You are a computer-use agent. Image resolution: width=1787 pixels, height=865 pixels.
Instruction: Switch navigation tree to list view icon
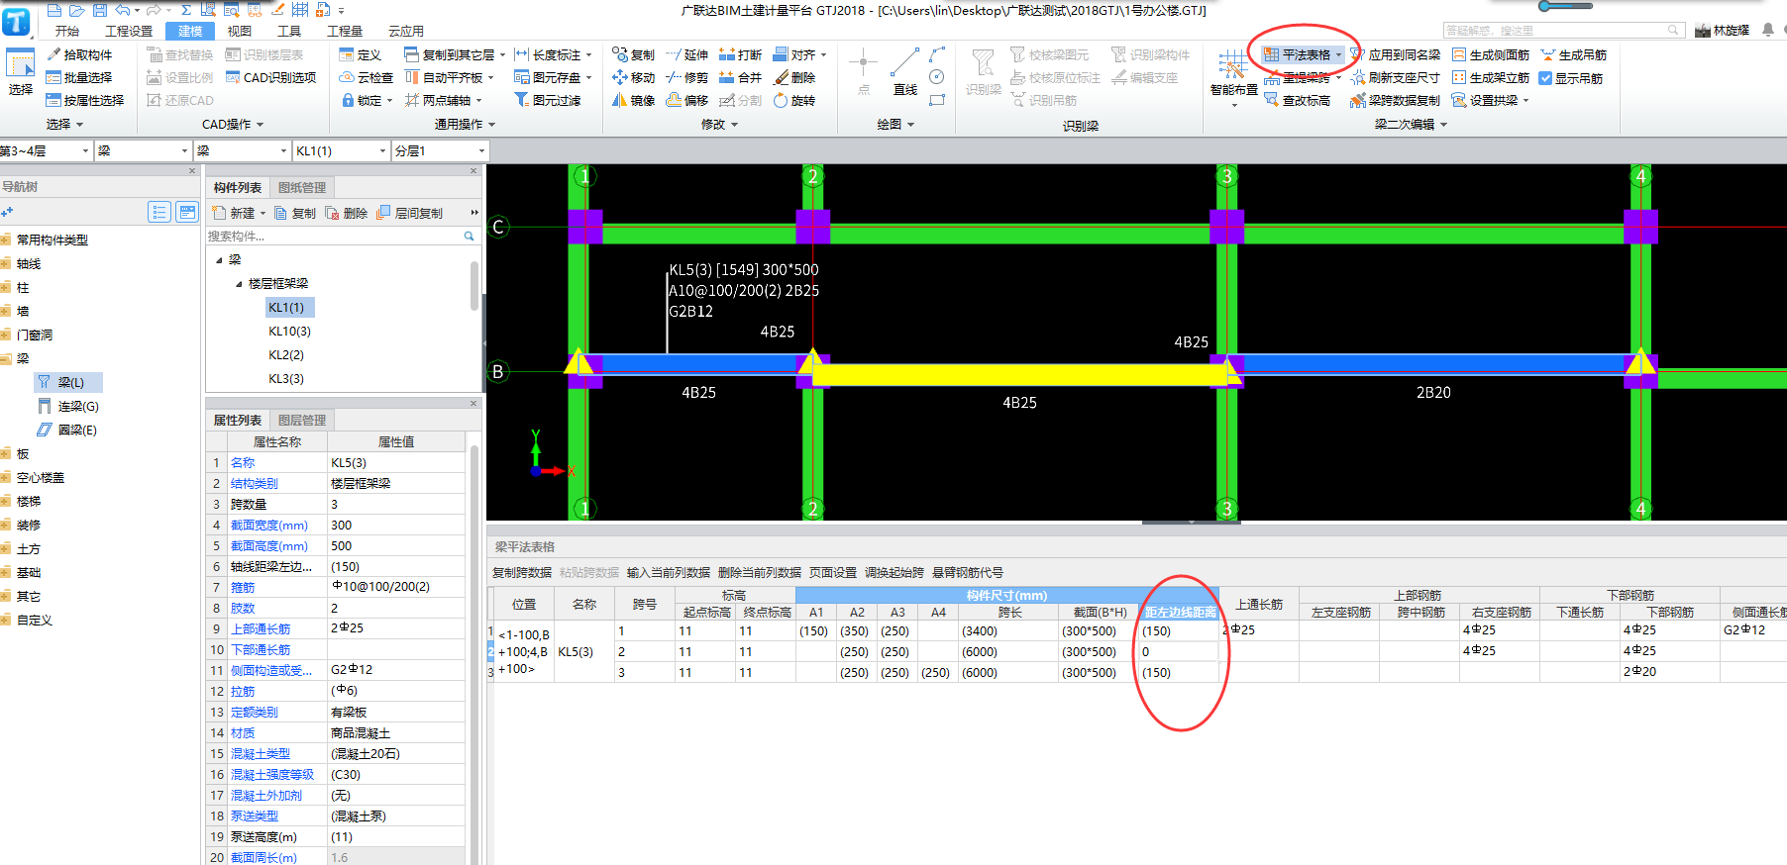[158, 212]
